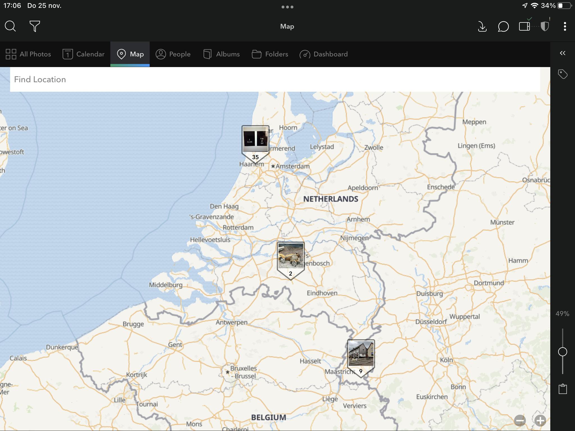Switch to the Calendar tab
The image size is (575, 431).
coord(83,54)
